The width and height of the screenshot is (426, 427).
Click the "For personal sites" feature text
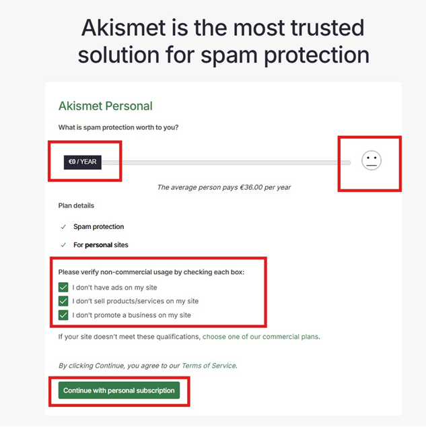(101, 244)
